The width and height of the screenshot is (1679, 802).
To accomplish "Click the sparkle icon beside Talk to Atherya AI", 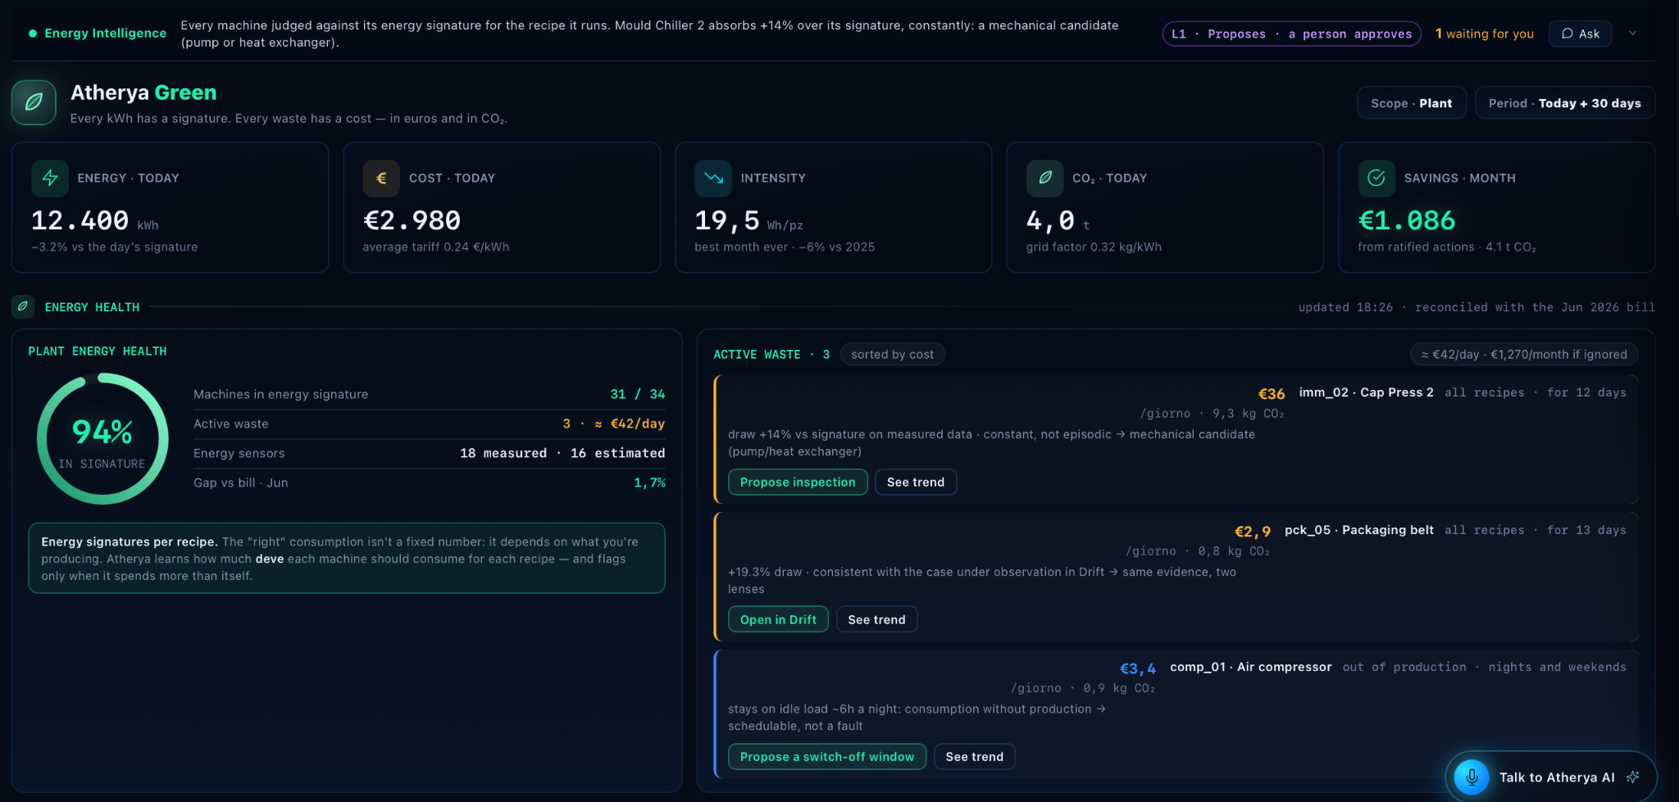I will (1633, 777).
